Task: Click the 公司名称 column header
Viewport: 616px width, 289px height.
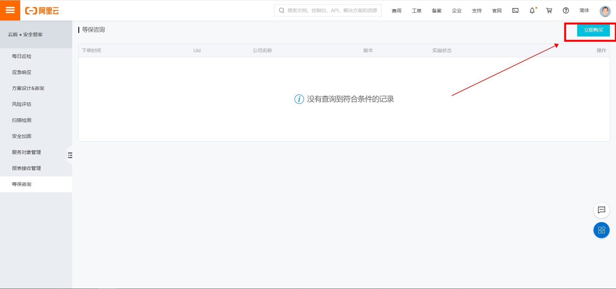Action: pyautogui.click(x=262, y=50)
